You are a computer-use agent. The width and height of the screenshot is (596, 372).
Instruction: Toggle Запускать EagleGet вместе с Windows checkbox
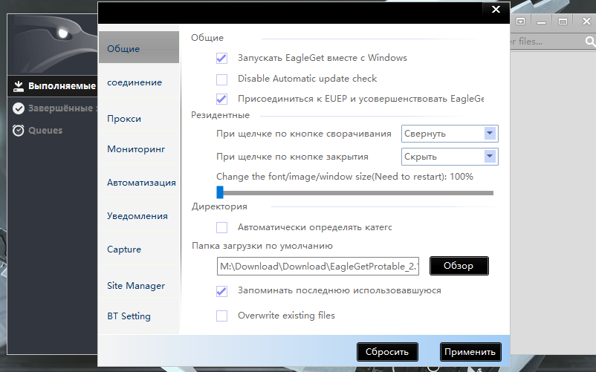coord(221,58)
